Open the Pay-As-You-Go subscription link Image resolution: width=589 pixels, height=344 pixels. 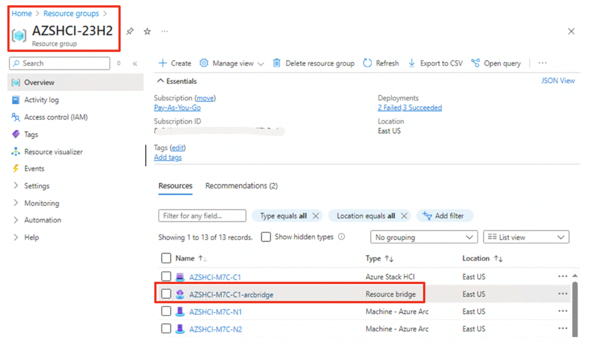click(x=177, y=107)
